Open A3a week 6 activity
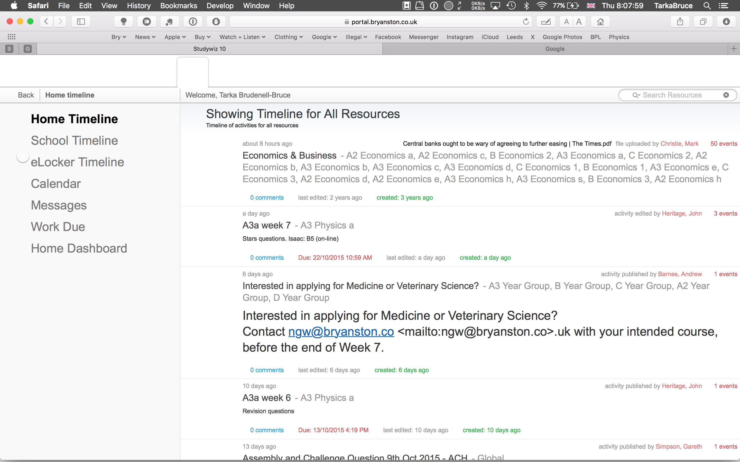740x462 pixels. click(x=266, y=398)
